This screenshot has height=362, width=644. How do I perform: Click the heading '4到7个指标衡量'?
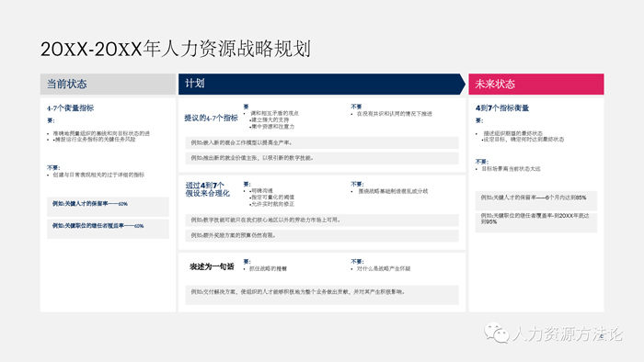(x=502, y=108)
